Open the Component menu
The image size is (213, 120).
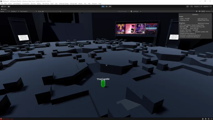pyautogui.click(x=26, y=4)
